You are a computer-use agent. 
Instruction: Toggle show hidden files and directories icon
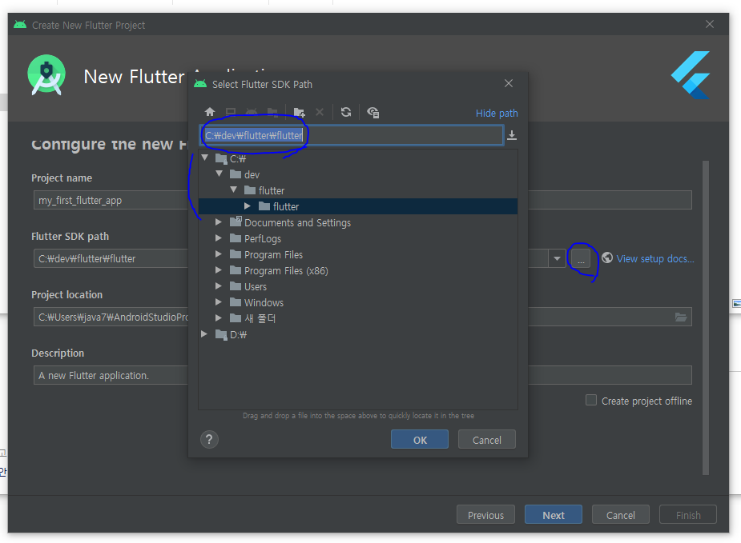click(x=373, y=112)
